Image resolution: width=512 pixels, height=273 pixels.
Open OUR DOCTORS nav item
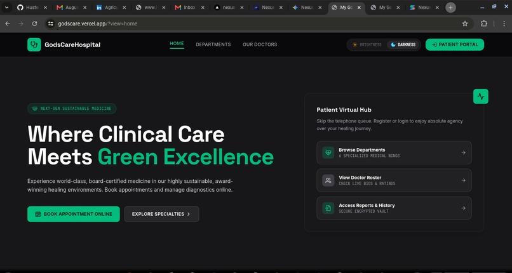pos(260,44)
